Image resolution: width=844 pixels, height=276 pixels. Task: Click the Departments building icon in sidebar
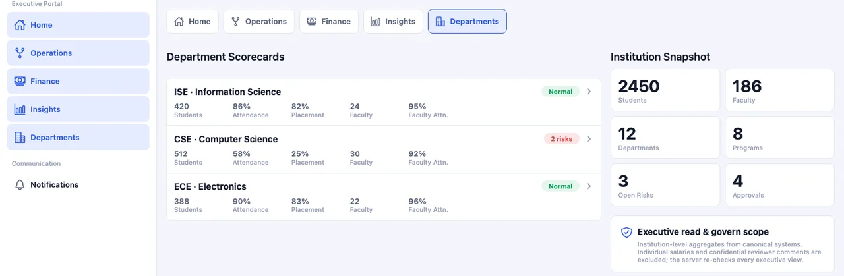(x=20, y=138)
